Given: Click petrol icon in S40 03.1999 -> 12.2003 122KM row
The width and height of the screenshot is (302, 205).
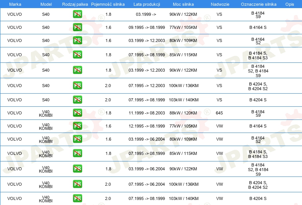Looking at the screenshot, I should 77,70.
